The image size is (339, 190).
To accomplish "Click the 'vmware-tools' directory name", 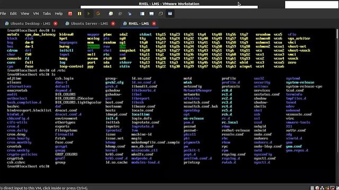I will coord(298,122).
